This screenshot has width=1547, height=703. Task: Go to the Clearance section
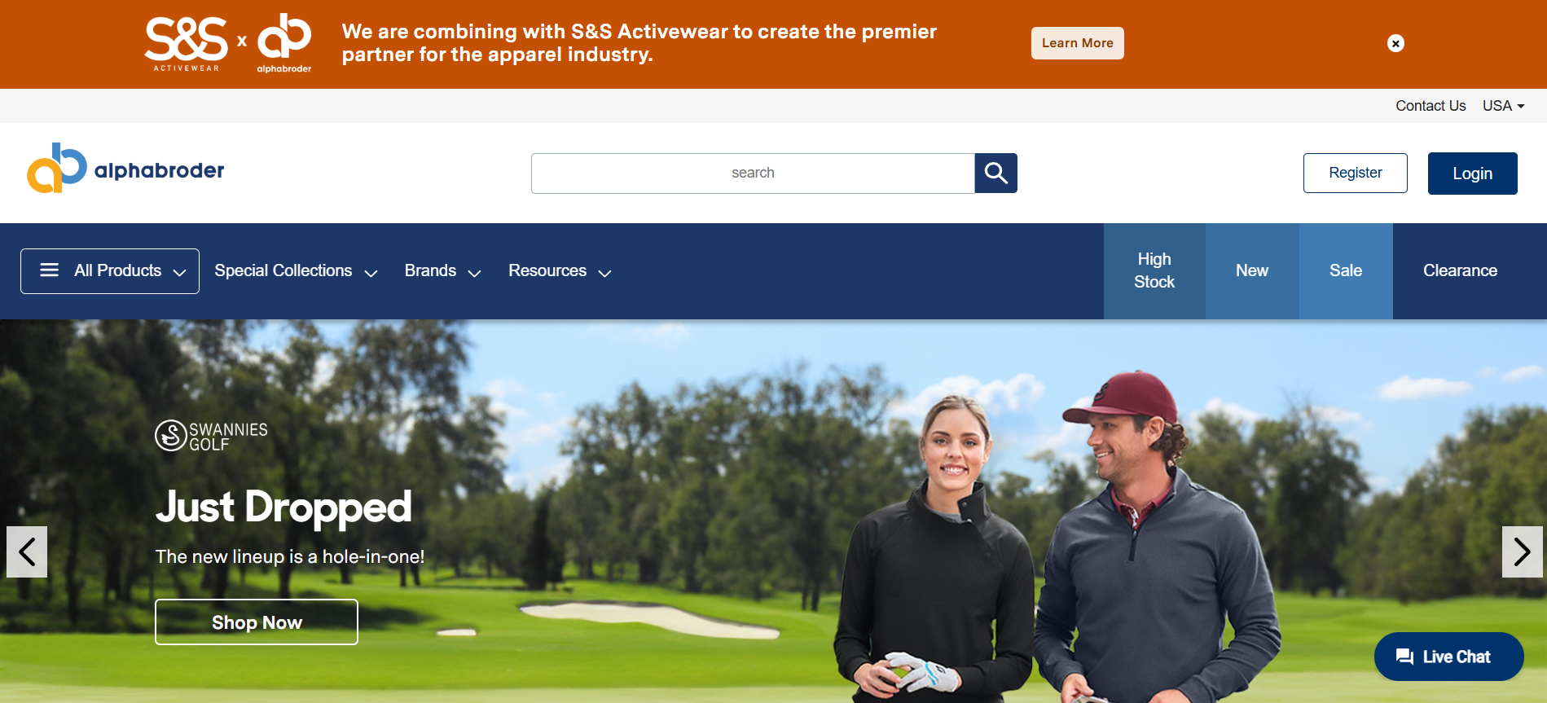point(1460,270)
